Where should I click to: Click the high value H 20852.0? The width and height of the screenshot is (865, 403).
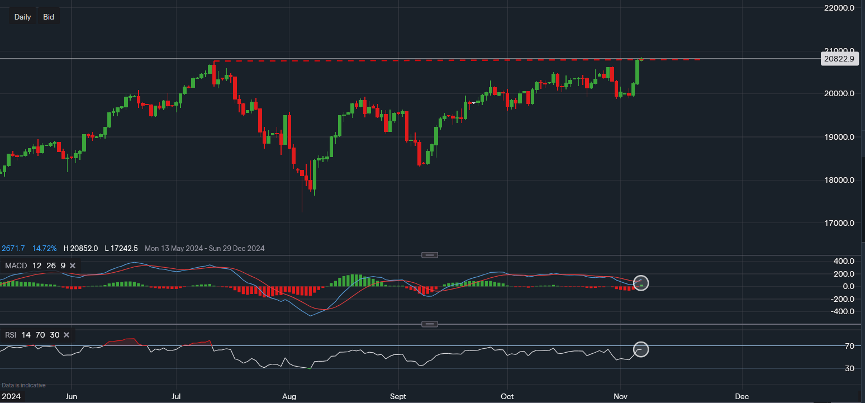coord(80,248)
